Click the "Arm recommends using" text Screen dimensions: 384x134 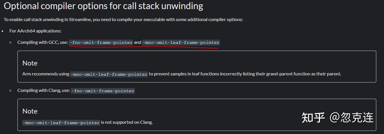tap(46, 74)
